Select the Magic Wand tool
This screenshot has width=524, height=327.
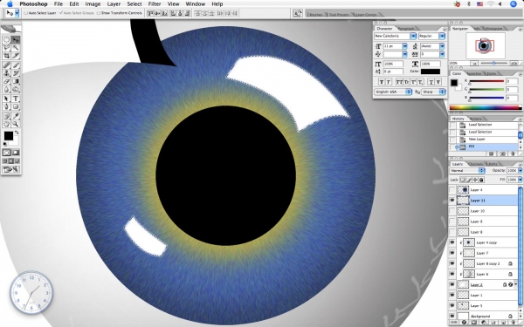click(16, 48)
